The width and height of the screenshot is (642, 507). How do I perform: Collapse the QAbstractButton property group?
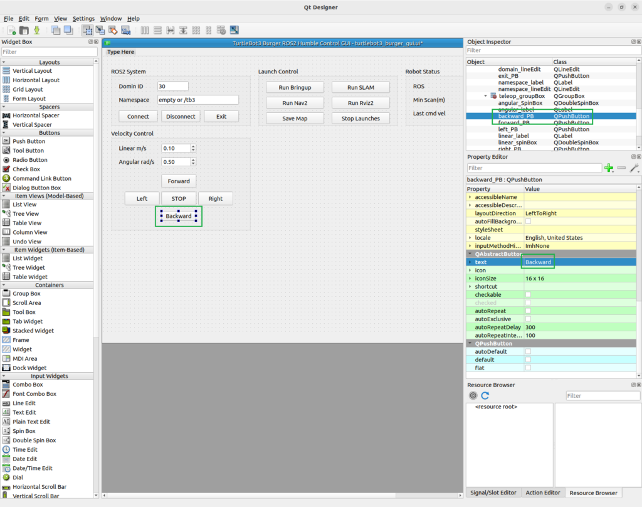tap(470, 254)
